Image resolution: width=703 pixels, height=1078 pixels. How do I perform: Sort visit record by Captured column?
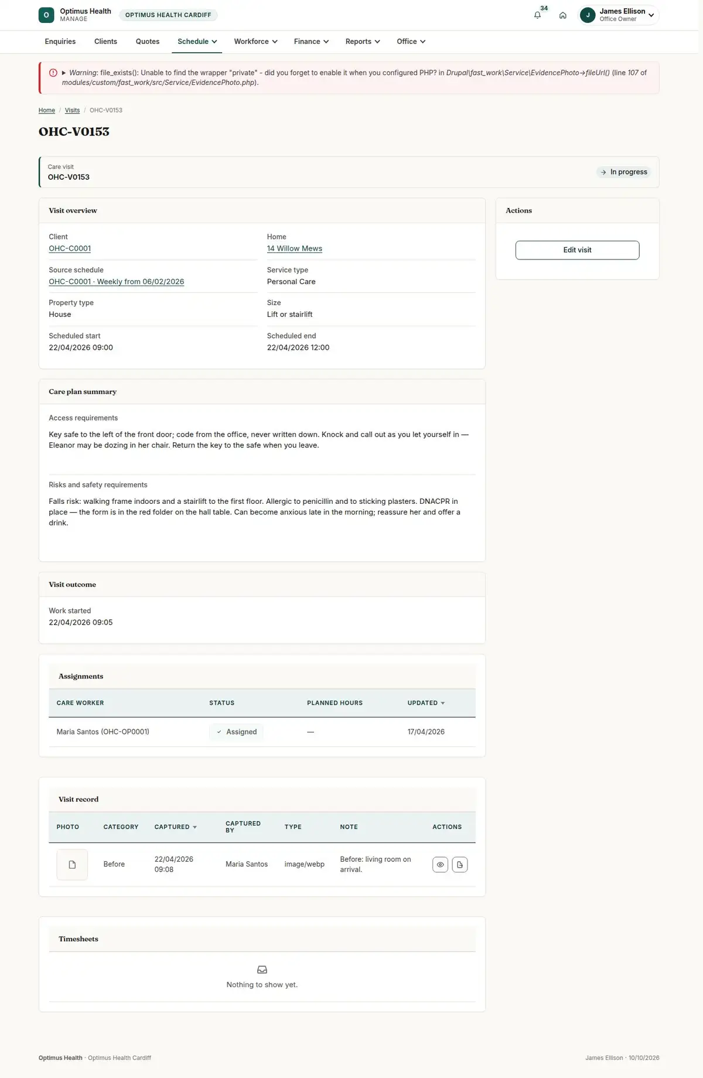pyautogui.click(x=175, y=827)
